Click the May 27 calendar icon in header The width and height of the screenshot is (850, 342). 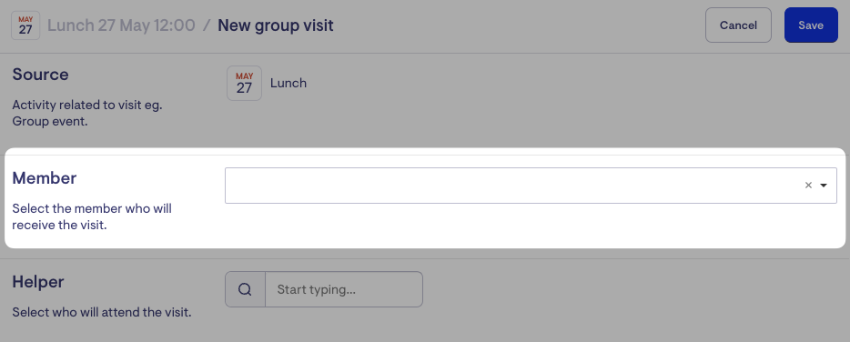tap(25, 25)
